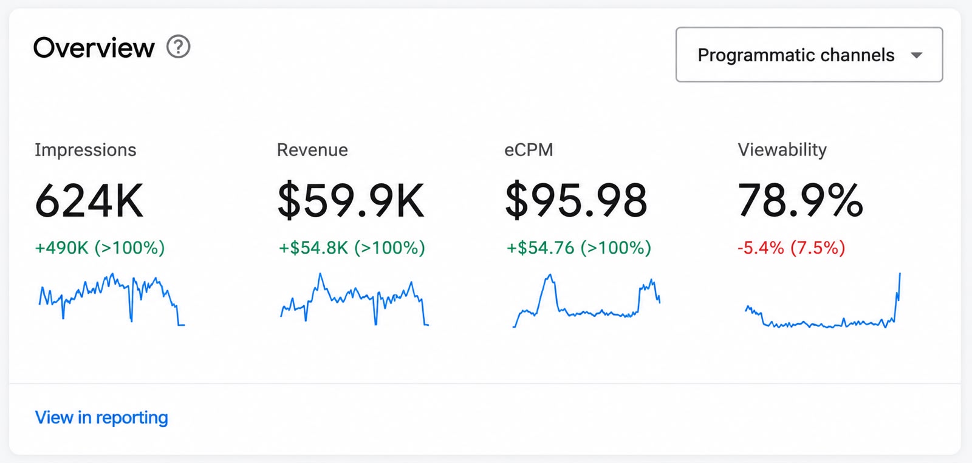This screenshot has width=972, height=463.
Task: Open the View in reporting link
Action: point(101,417)
